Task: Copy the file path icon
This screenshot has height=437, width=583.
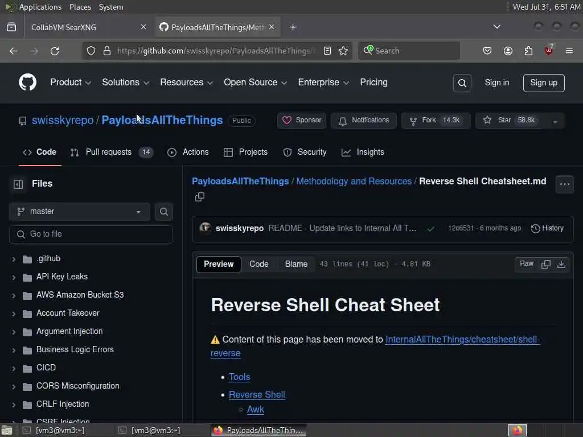Action: (200, 196)
